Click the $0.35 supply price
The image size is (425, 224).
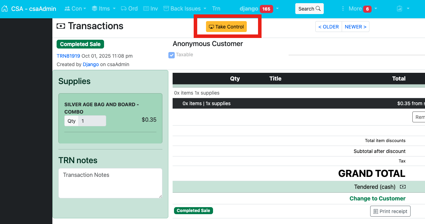coord(149,120)
